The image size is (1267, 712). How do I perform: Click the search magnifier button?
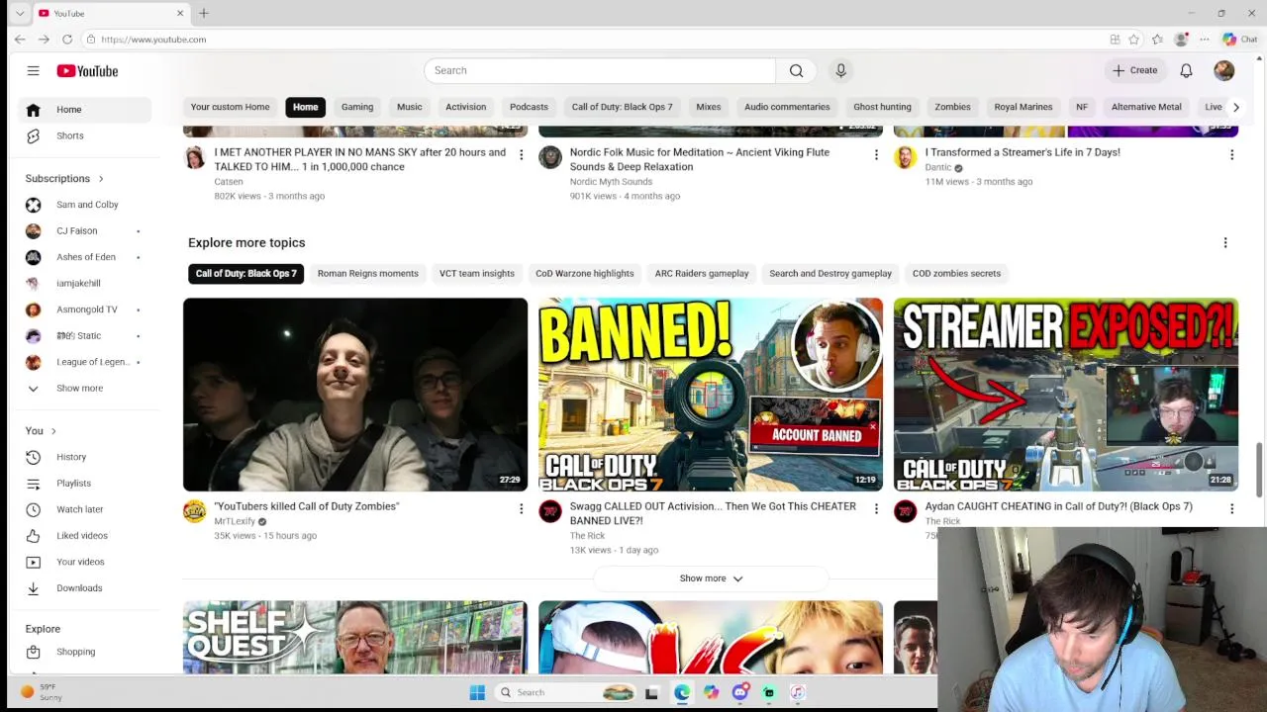pos(796,70)
